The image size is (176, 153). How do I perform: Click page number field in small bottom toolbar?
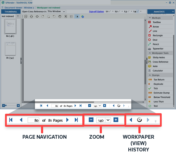[x=55, y=106]
